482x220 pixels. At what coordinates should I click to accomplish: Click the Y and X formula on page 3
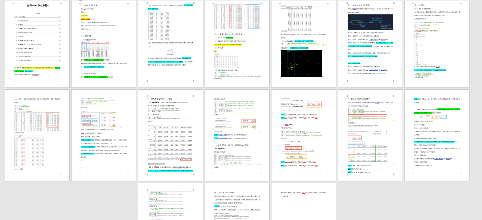(170, 52)
